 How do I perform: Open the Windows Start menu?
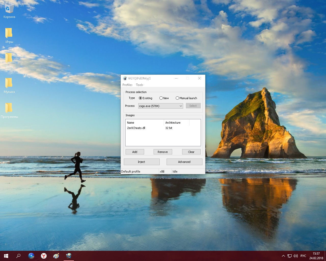pyautogui.click(x=6, y=256)
